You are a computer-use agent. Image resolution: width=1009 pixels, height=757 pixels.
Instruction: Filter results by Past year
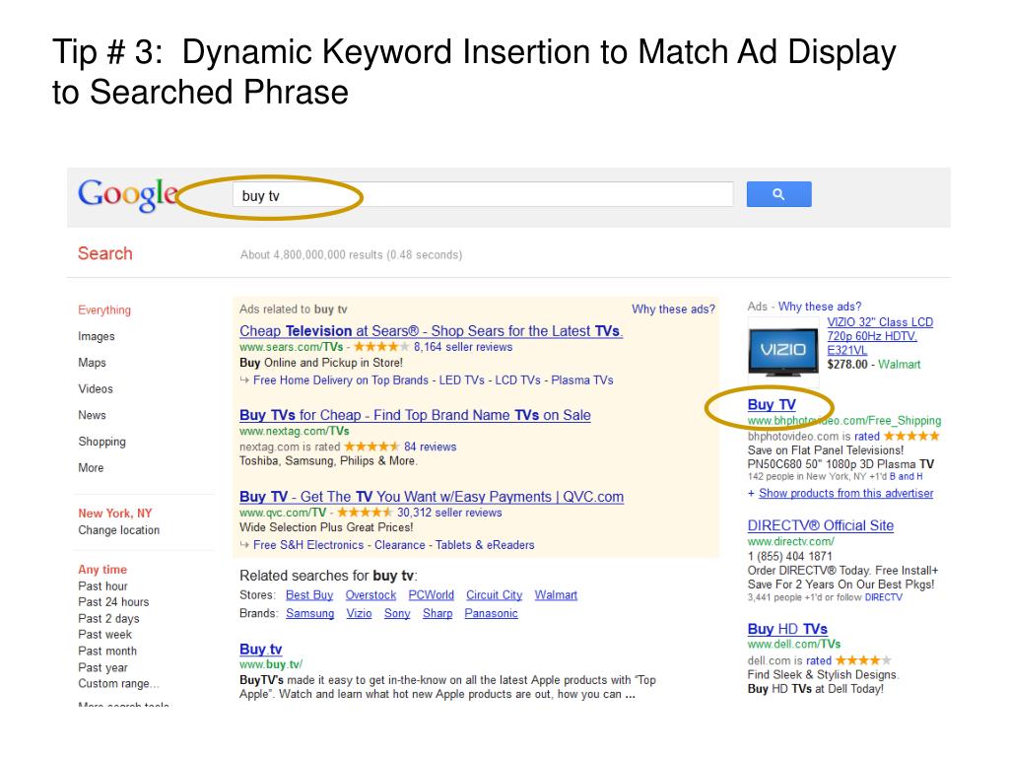click(102, 667)
